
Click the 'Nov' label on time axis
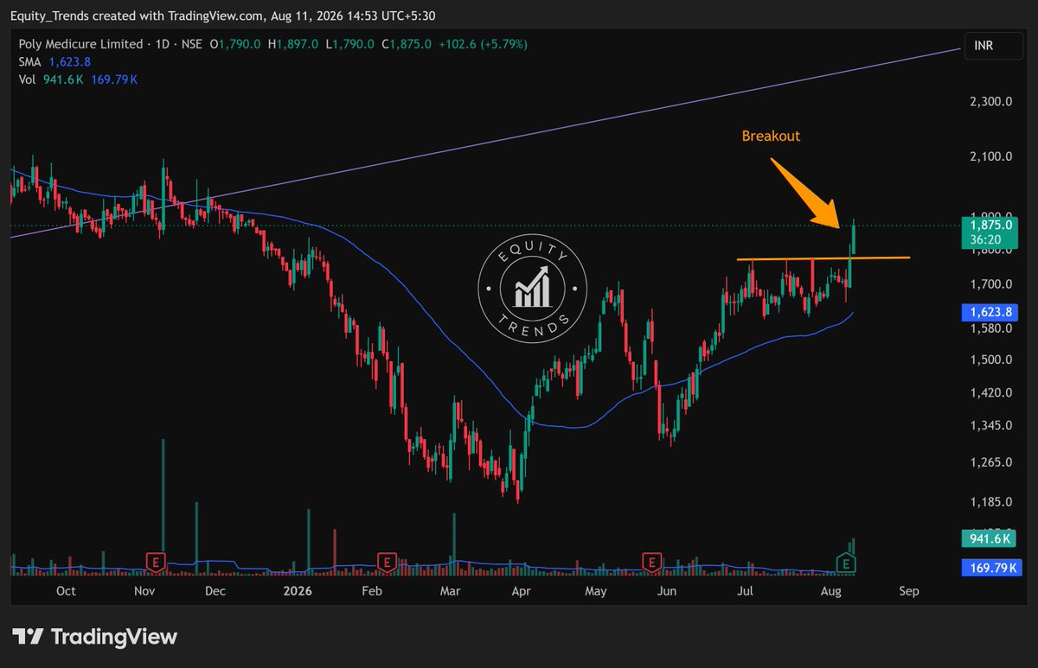[x=144, y=592]
